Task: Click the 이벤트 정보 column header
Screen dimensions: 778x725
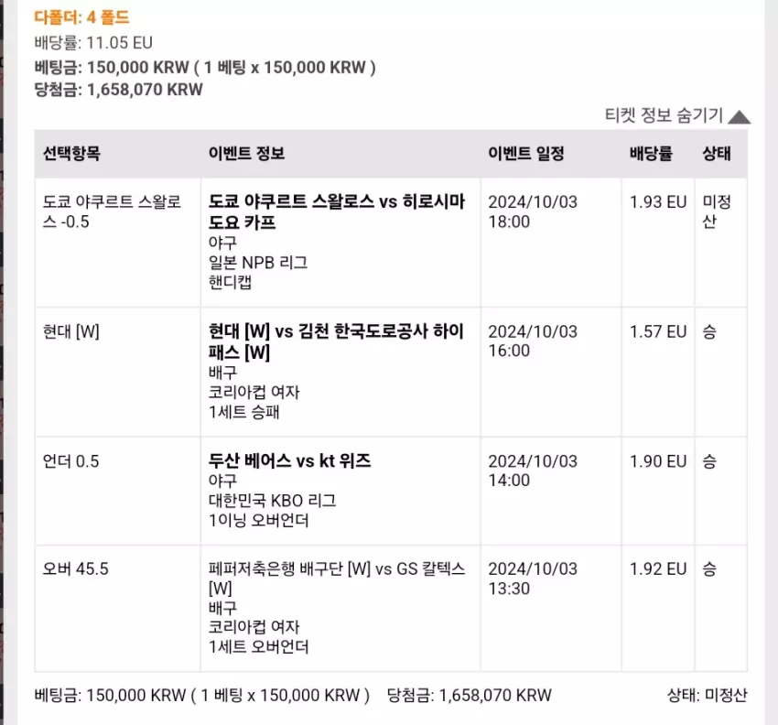Action: [x=246, y=154]
